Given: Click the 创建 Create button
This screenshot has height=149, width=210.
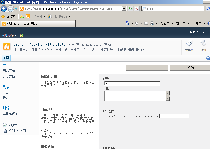Looking at the screenshot, I should (x=147, y=68).
